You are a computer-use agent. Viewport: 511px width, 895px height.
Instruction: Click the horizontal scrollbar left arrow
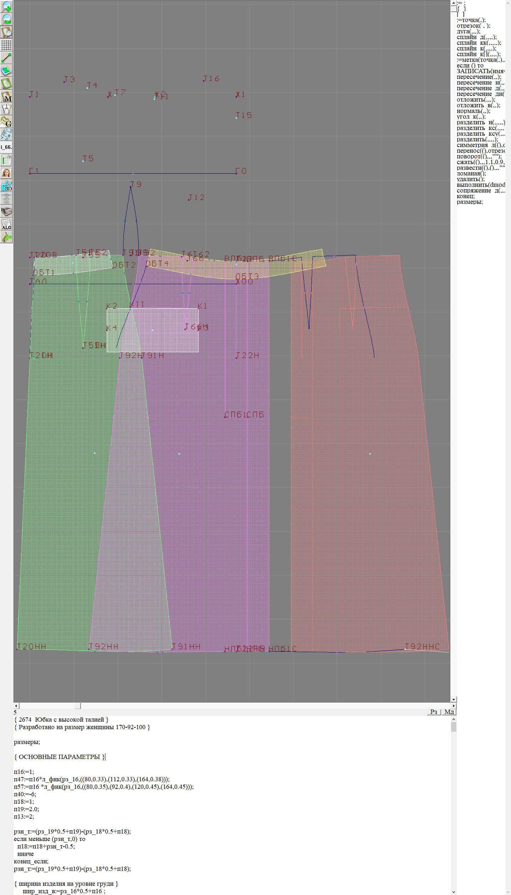pos(16,706)
